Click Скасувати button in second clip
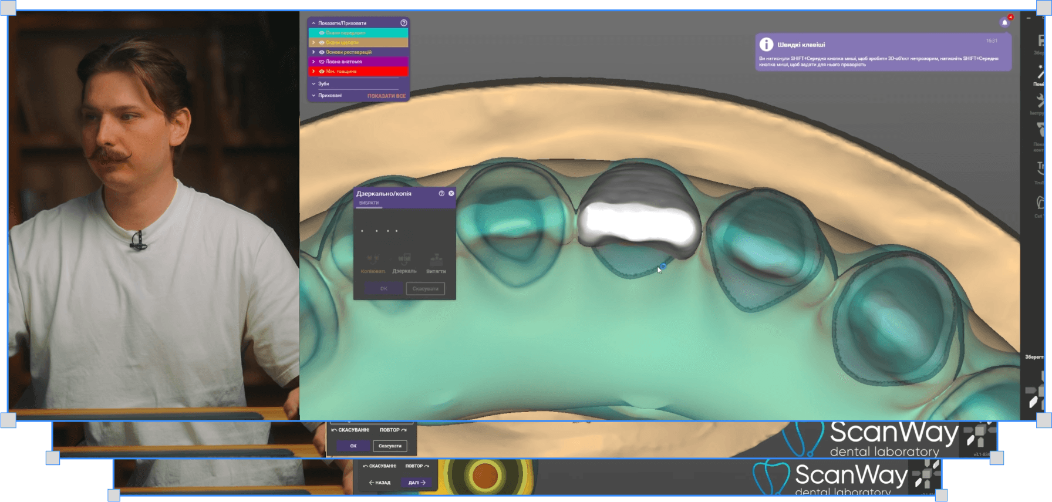 click(390, 446)
